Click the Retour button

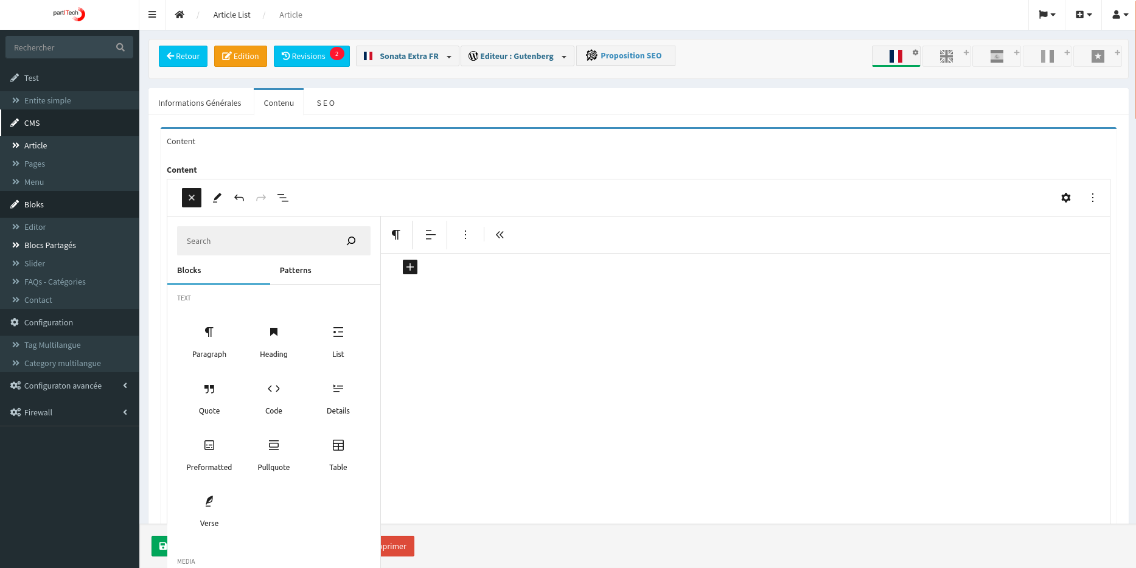(x=183, y=56)
